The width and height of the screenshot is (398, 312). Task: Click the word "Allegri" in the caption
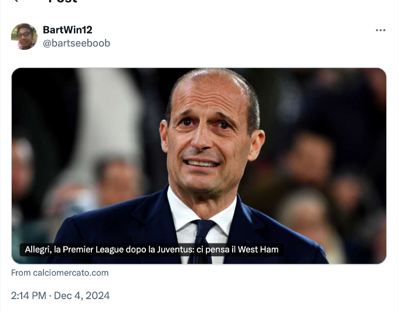(38, 250)
